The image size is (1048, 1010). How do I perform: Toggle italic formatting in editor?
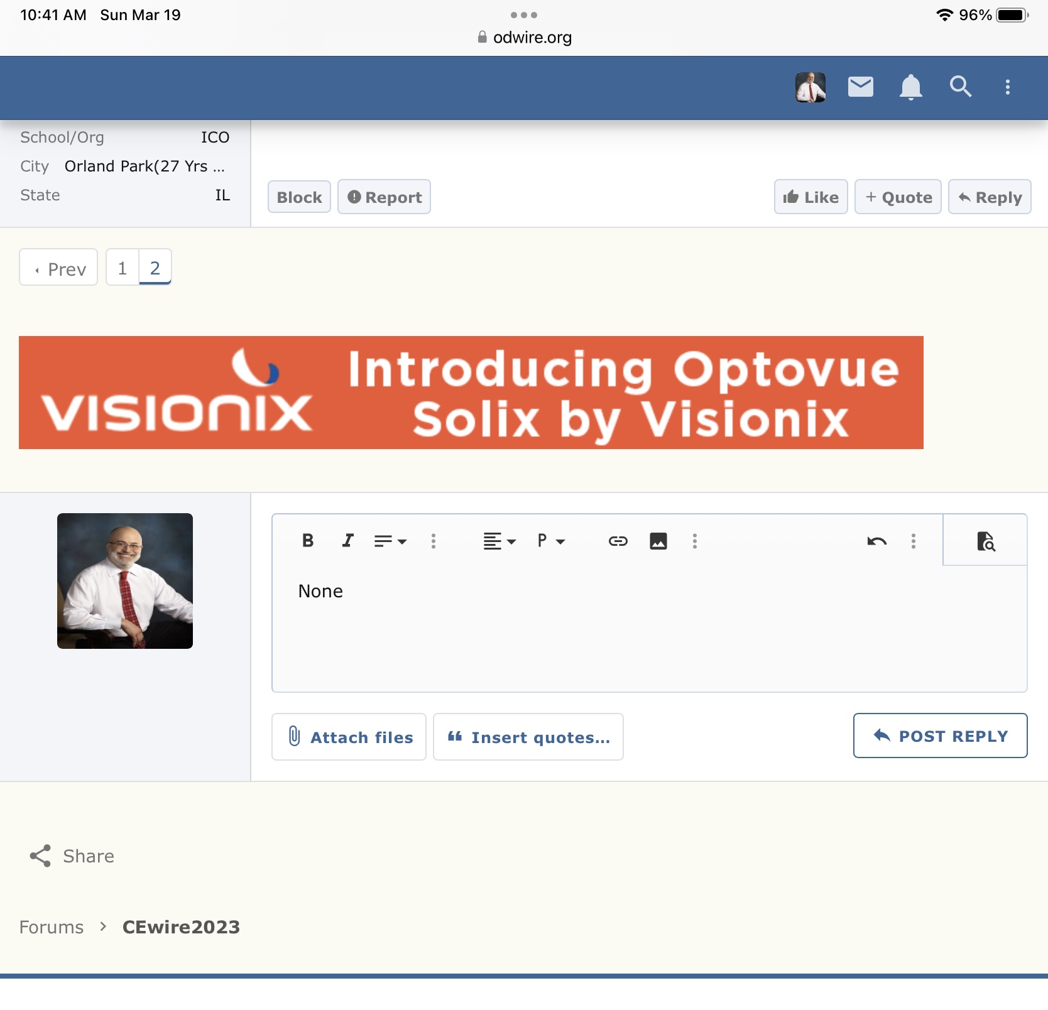tap(347, 541)
